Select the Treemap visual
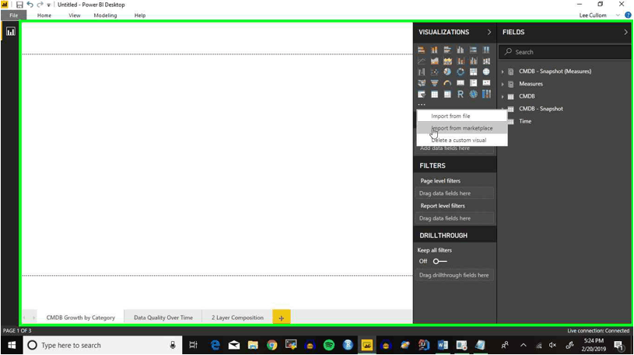634x355 pixels. tap(473, 72)
